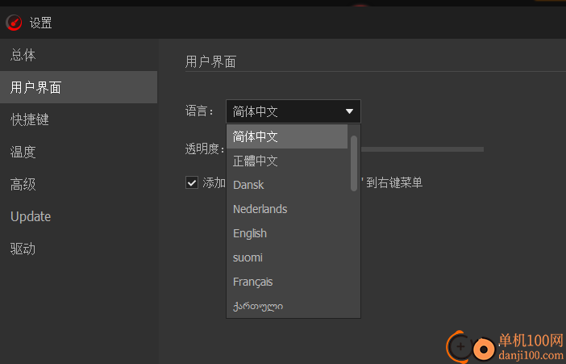The width and height of the screenshot is (566, 364).
Task: Select the Georgian ქართული language option
Action: [x=287, y=306]
